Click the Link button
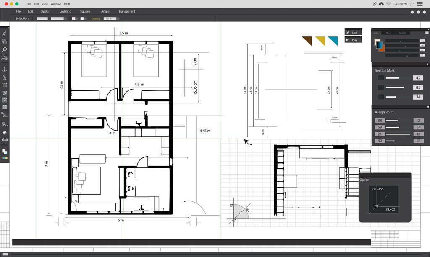The height and width of the screenshot is (257, 430). [353, 32]
